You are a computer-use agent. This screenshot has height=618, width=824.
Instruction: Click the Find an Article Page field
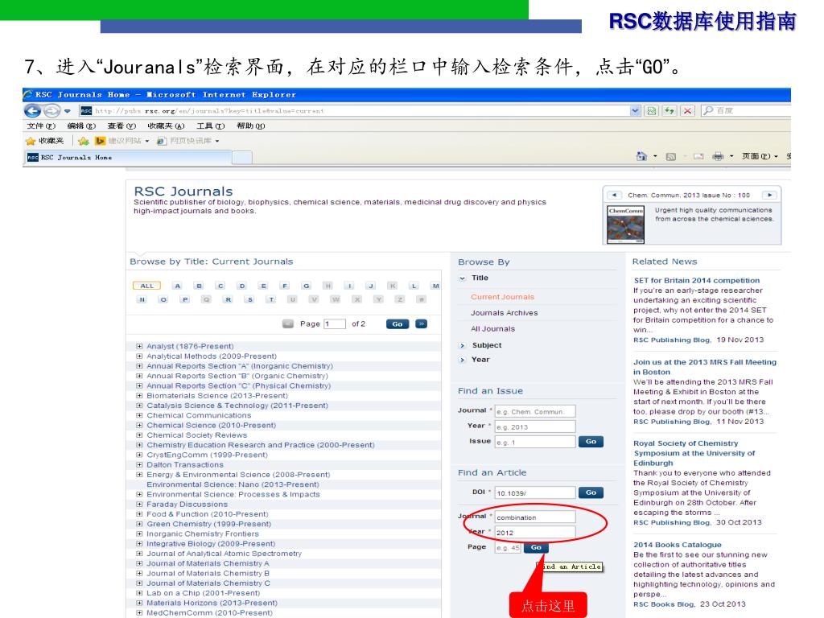(508, 547)
